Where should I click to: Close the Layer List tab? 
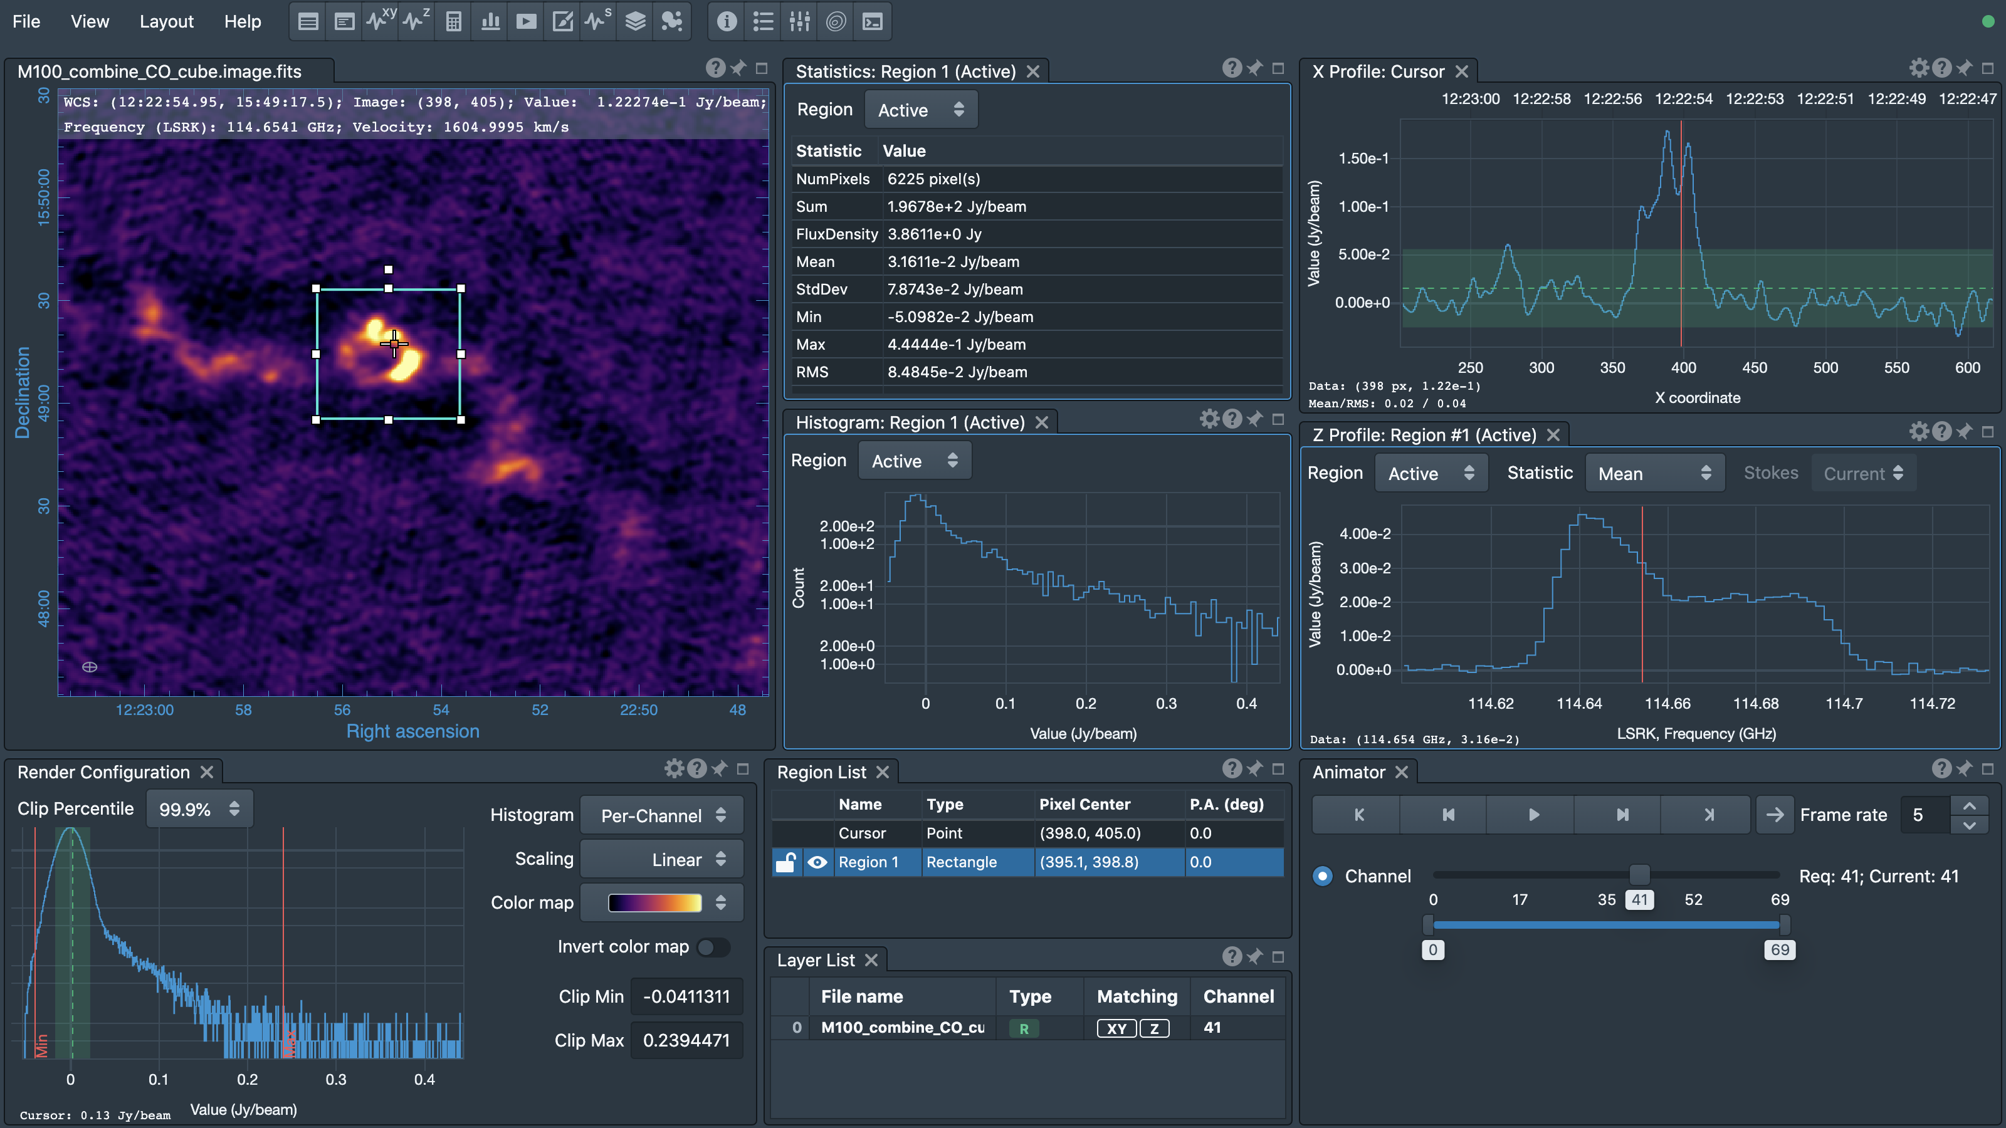[x=871, y=961]
